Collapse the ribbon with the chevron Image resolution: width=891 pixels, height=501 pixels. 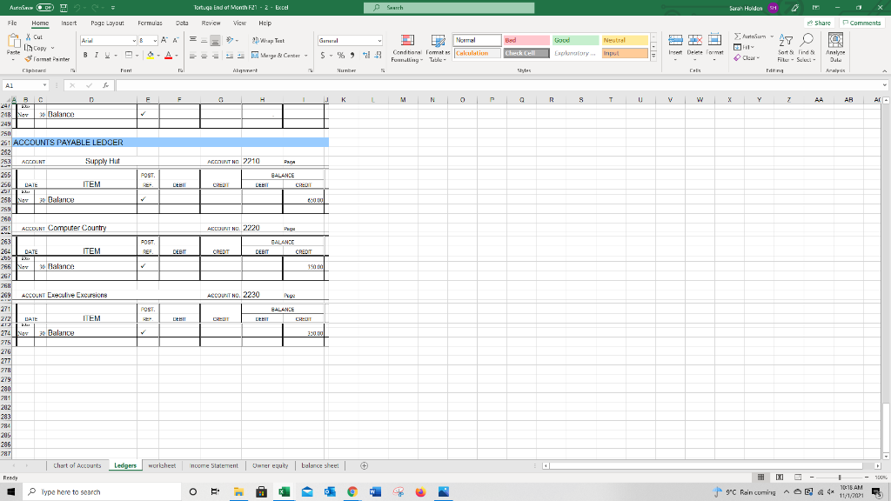(x=884, y=71)
